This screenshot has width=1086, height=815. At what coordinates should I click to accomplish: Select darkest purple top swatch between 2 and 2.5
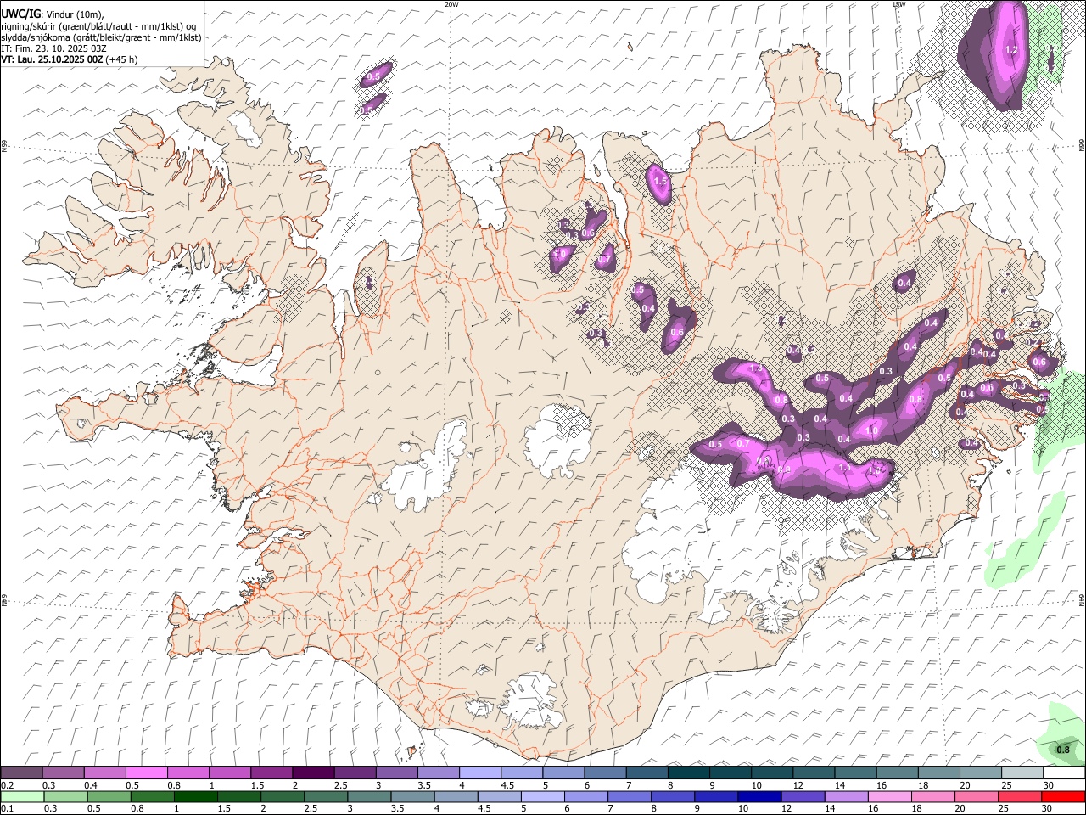tap(313, 773)
